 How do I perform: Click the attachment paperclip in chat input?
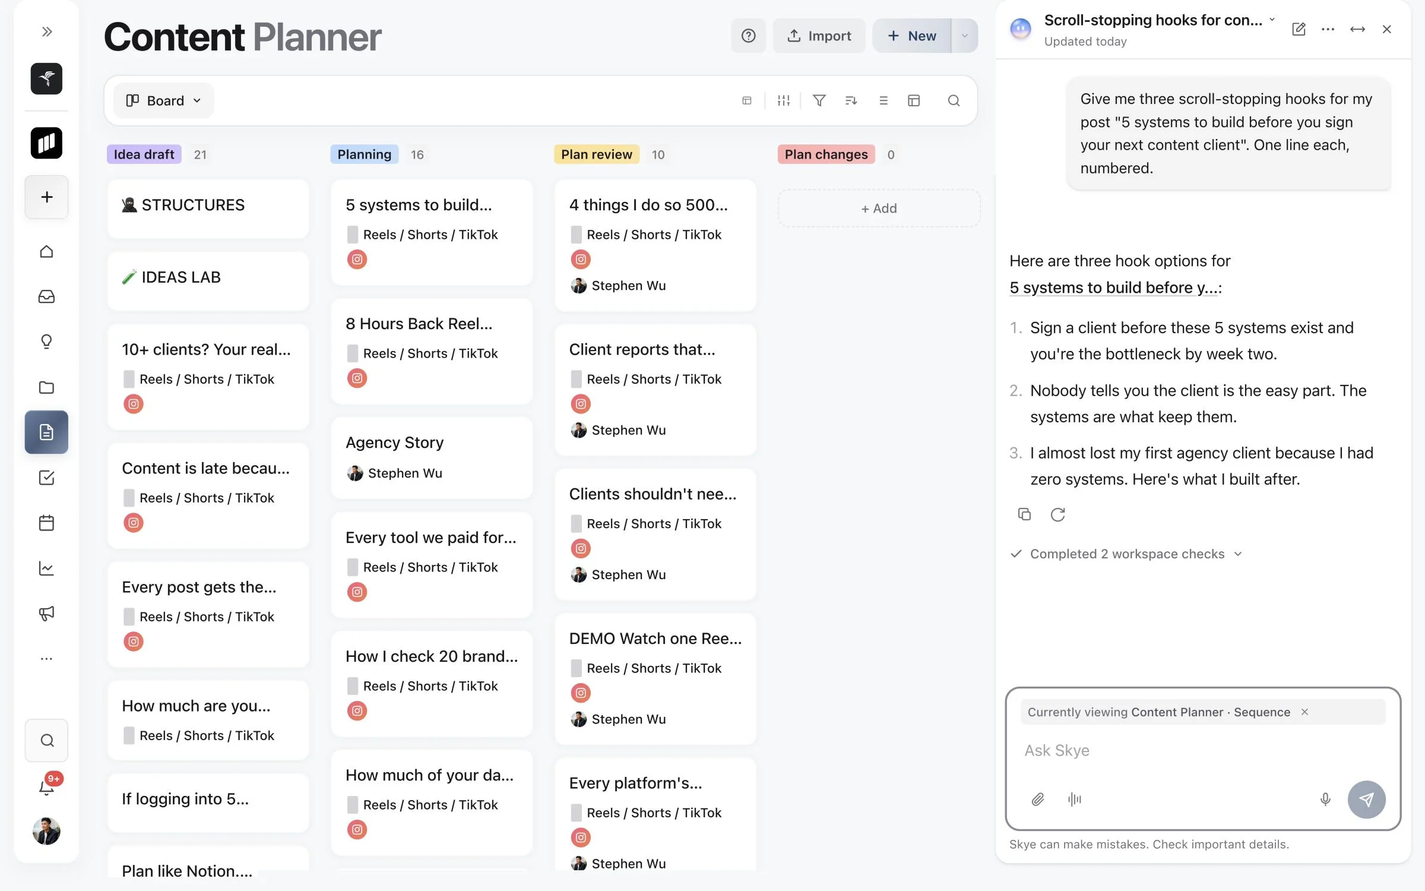1037,800
